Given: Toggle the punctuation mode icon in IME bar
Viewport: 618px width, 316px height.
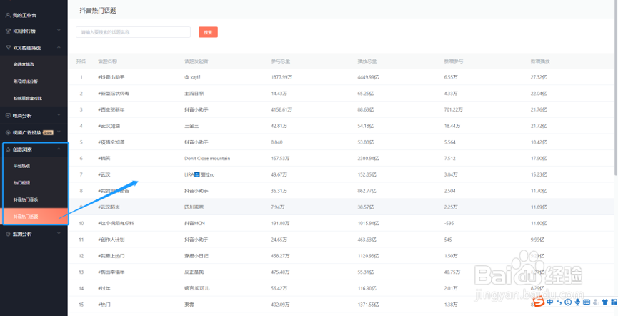Looking at the screenshot, I should 559,302.
